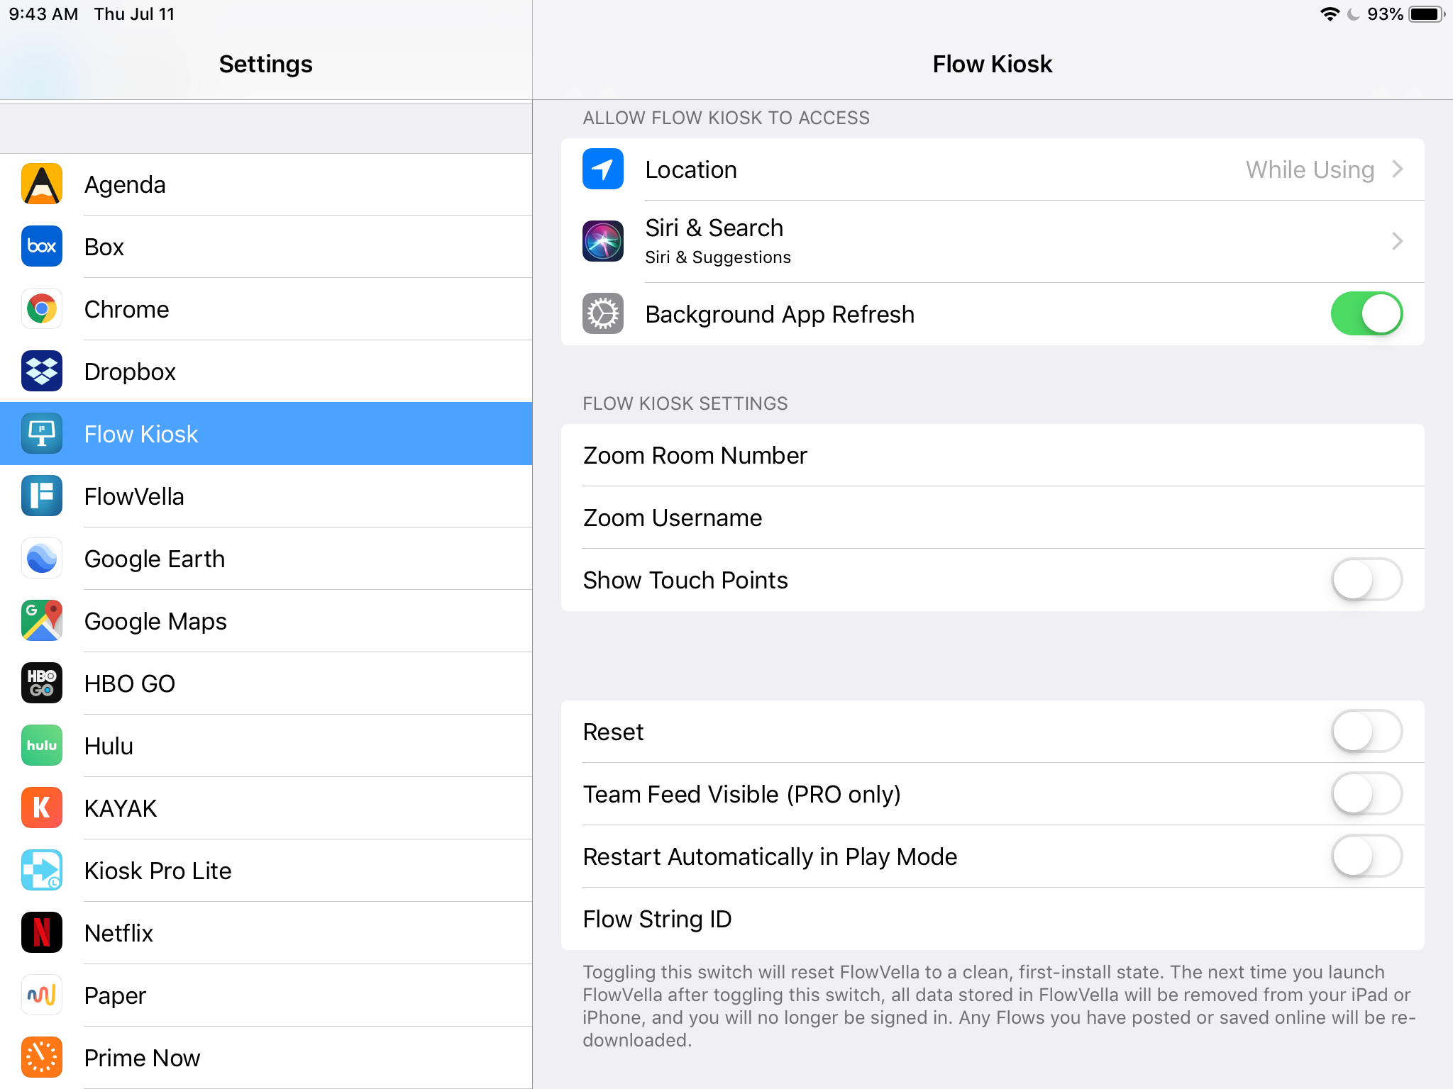Image resolution: width=1453 pixels, height=1089 pixels.
Task: Tap the Kiosk Pro Lite icon
Action: [x=42, y=871]
